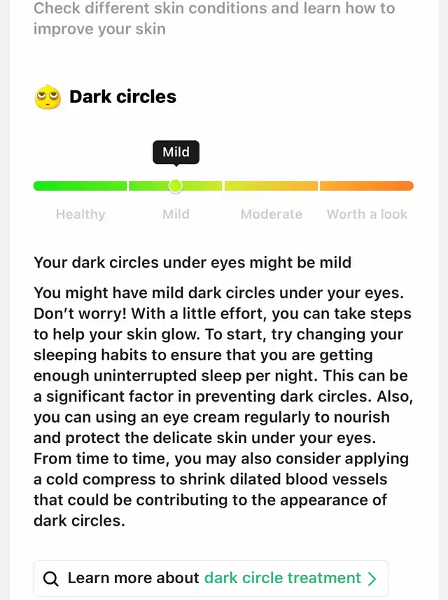The width and height of the screenshot is (448, 600).
Task: Click the dark circles face emoji icon
Action: [48, 97]
